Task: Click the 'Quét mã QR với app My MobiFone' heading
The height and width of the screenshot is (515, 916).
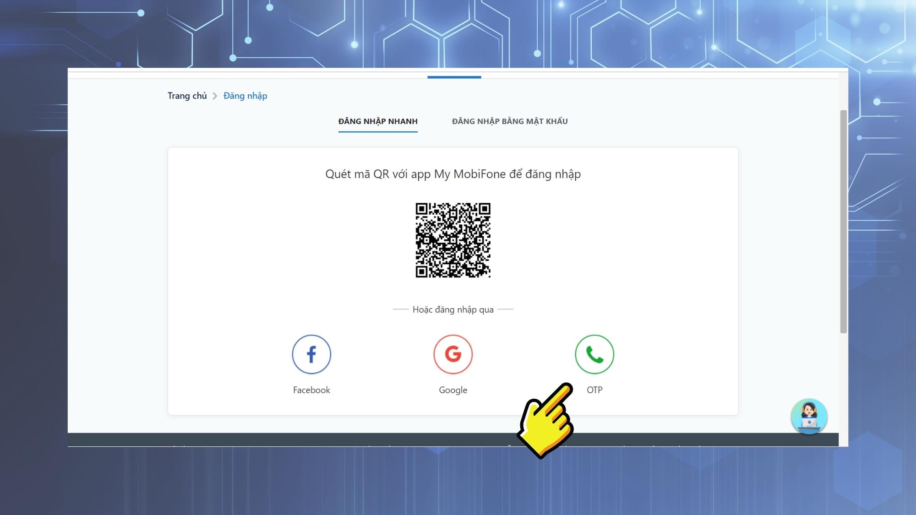Action: (453, 174)
